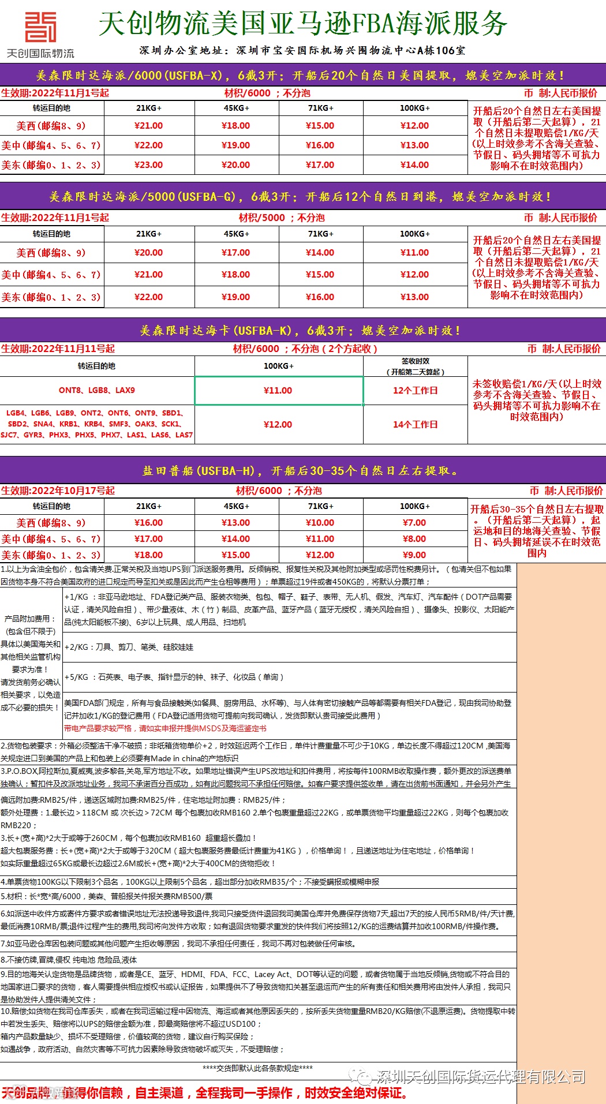The width and height of the screenshot is (606, 1104).
Task: Select ¥19.00 美中 45KG+ in USFBA-X table
Action: coord(236,145)
